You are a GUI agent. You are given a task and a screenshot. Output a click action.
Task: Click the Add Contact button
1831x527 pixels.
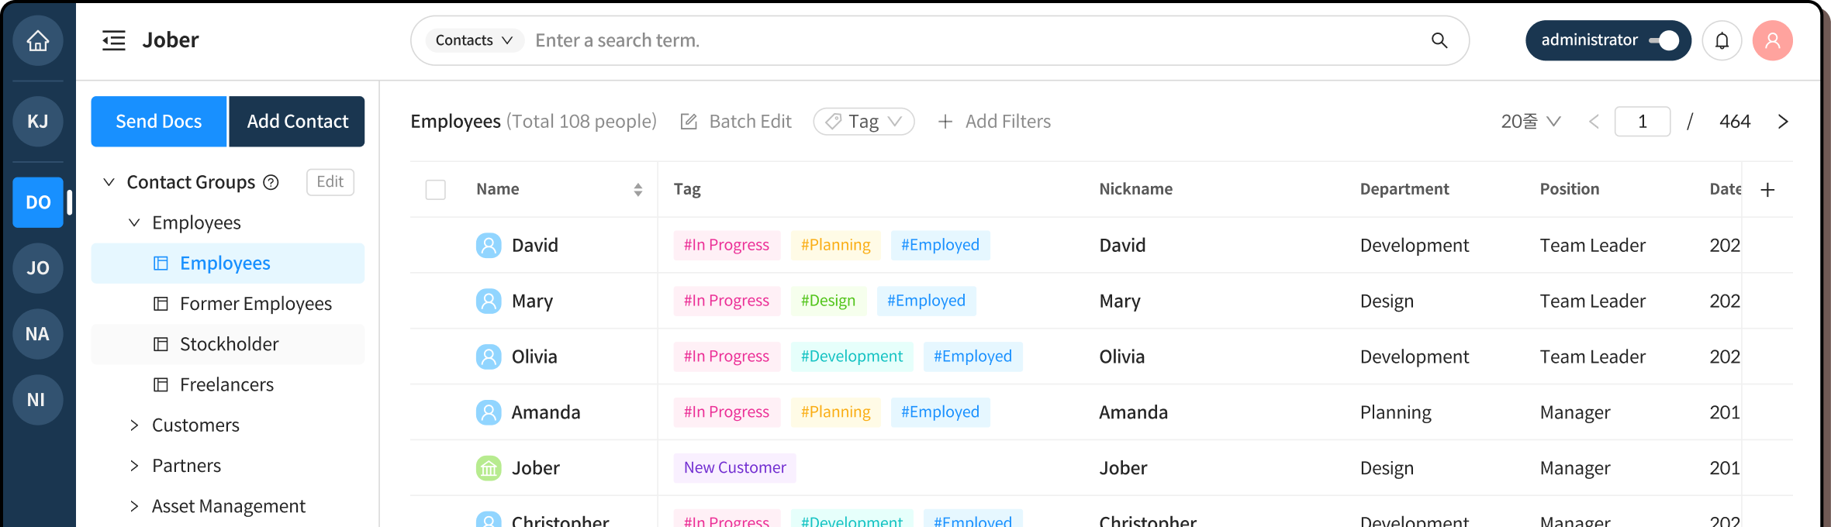[297, 122]
